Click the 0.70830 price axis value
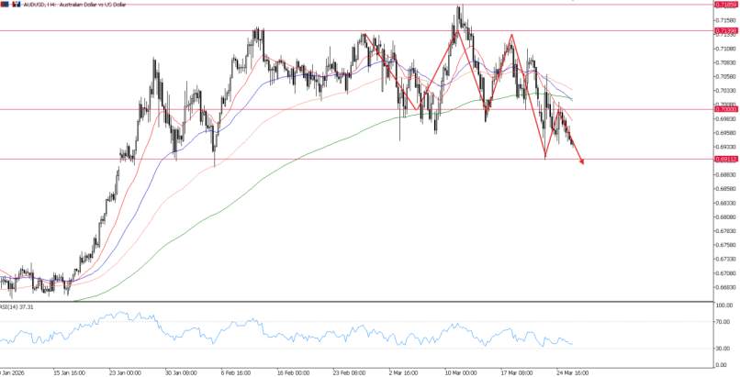 pyautogui.click(x=727, y=62)
